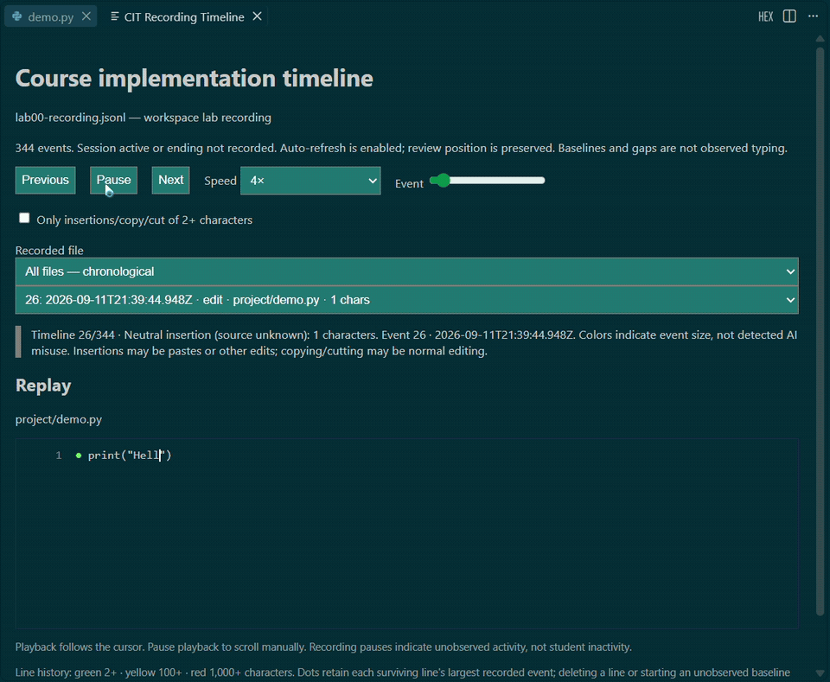Switch to the demo.py tab

pyautogui.click(x=51, y=16)
